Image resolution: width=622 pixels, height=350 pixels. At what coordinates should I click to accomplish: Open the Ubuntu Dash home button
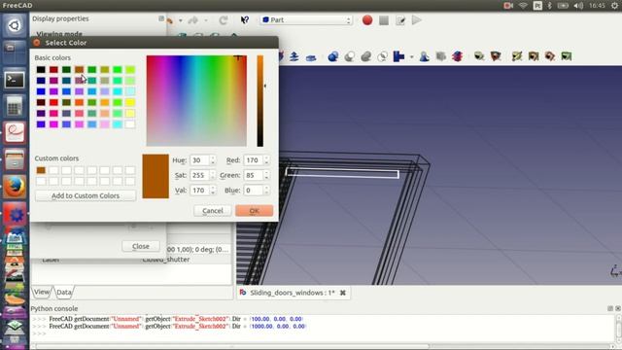15,26
